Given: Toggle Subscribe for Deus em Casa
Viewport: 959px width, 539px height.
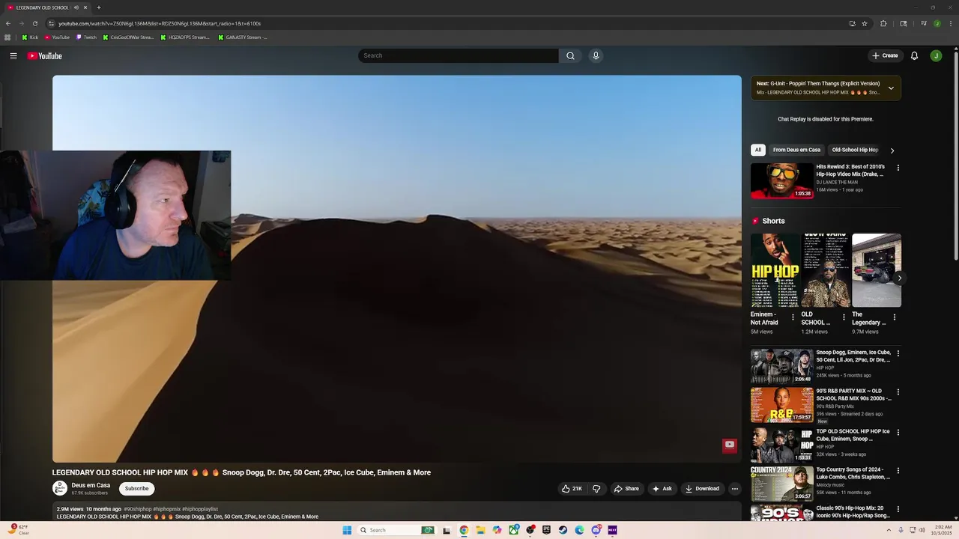Looking at the screenshot, I should [136, 488].
